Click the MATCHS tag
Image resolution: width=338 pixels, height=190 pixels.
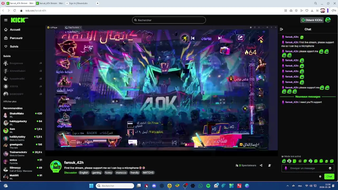(148, 173)
